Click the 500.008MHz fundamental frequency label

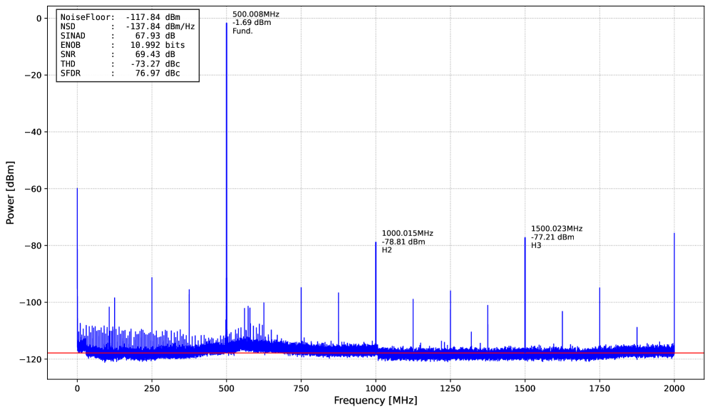pyautogui.click(x=256, y=14)
